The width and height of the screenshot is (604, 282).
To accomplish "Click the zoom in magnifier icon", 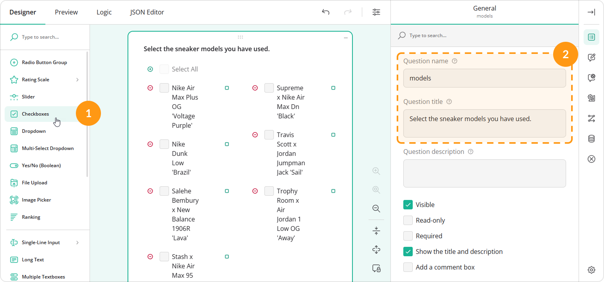I will [x=376, y=171].
